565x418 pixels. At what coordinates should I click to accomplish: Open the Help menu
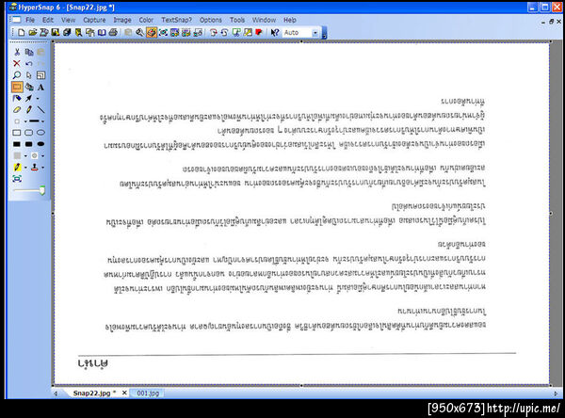click(290, 20)
